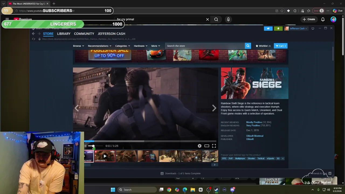Open Steam Big Picture monitor icon
Image resolution: width=345 pixels, height=194 pixels.
pyautogui.click(x=313, y=28)
